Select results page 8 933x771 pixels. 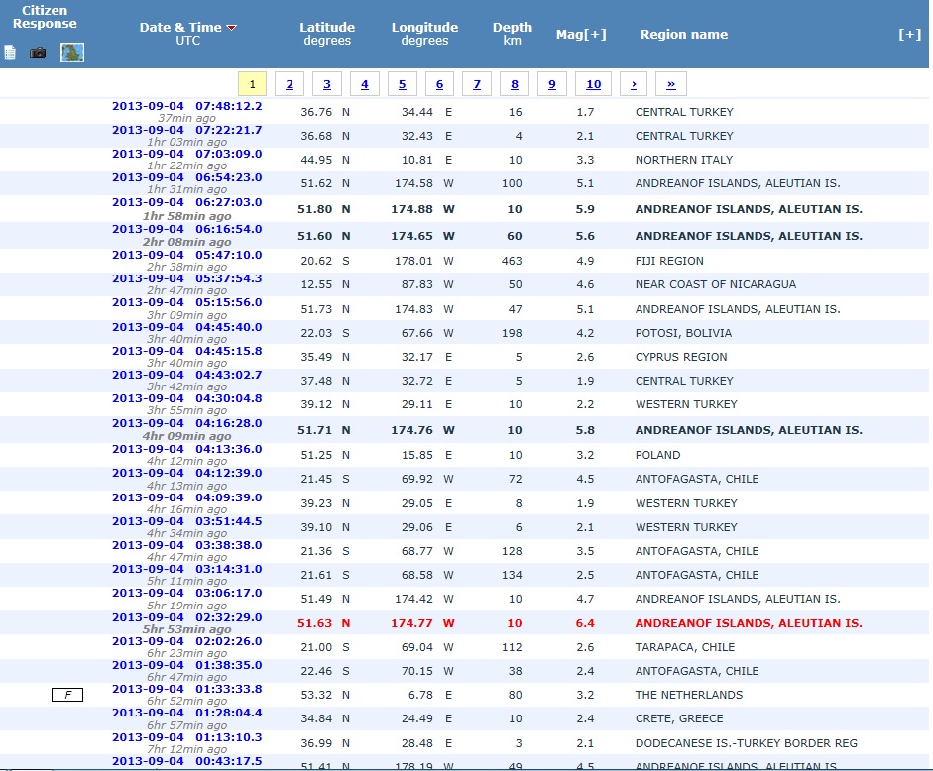coord(515,84)
